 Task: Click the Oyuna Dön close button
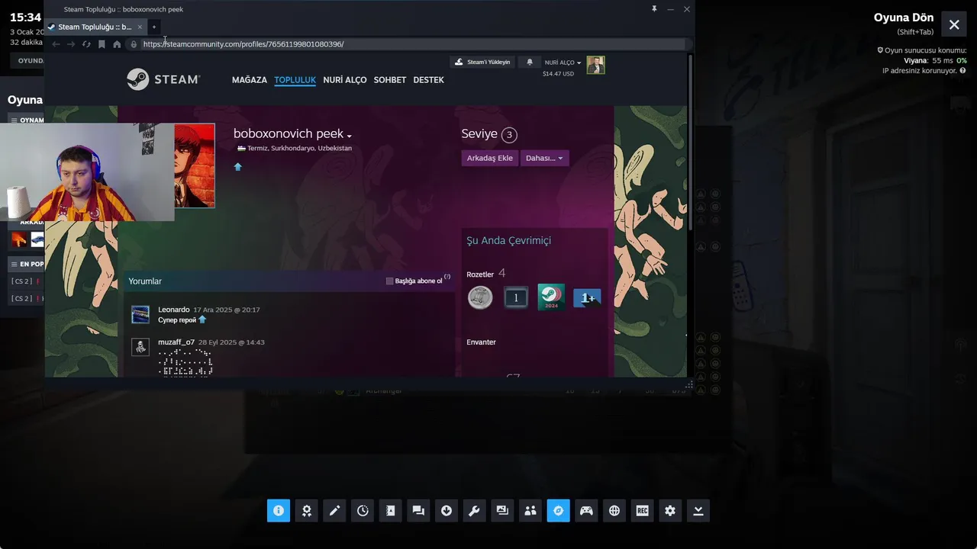click(x=954, y=24)
